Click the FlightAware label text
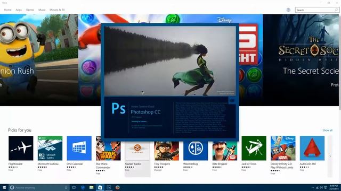The width and height of the screenshot is (341, 191). point(15,164)
